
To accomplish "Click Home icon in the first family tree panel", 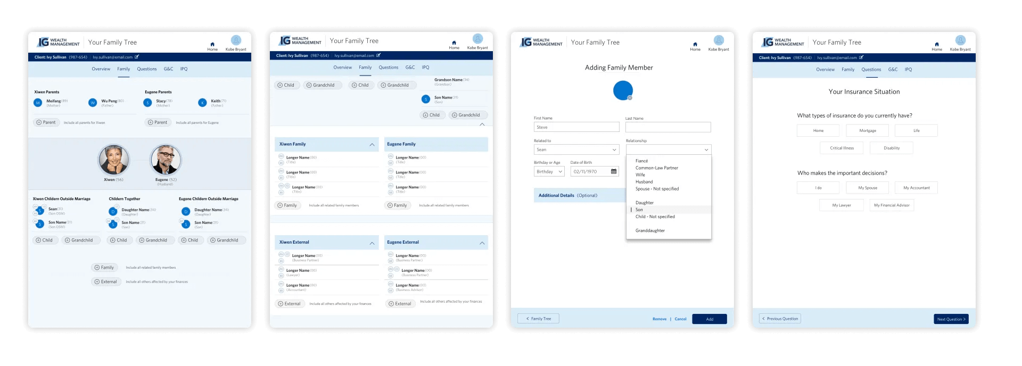I will coord(212,44).
